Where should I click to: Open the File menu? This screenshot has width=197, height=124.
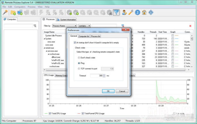point(4,7)
